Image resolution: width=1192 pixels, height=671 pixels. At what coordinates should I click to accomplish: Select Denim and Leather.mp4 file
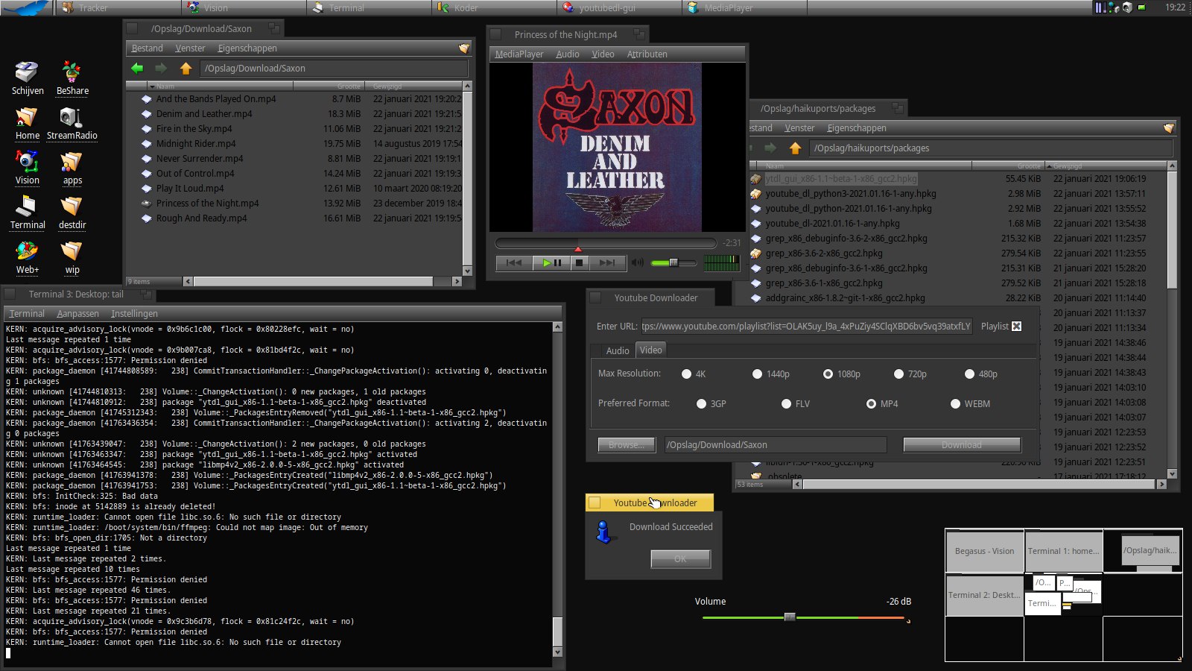coord(204,113)
